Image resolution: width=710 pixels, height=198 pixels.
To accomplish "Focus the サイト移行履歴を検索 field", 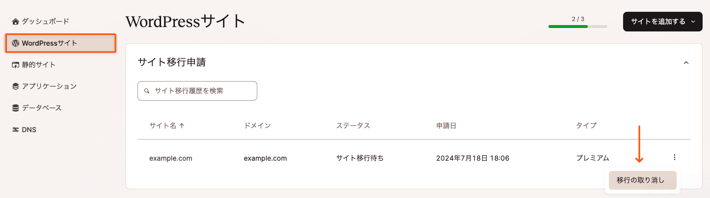I will pyautogui.click(x=197, y=91).
